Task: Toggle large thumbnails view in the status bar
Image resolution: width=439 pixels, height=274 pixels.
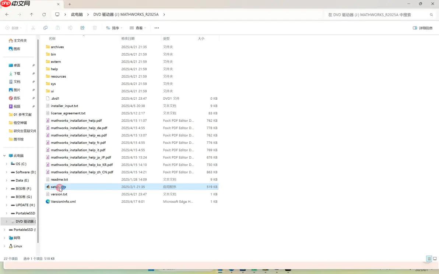Action: (435, 259)
